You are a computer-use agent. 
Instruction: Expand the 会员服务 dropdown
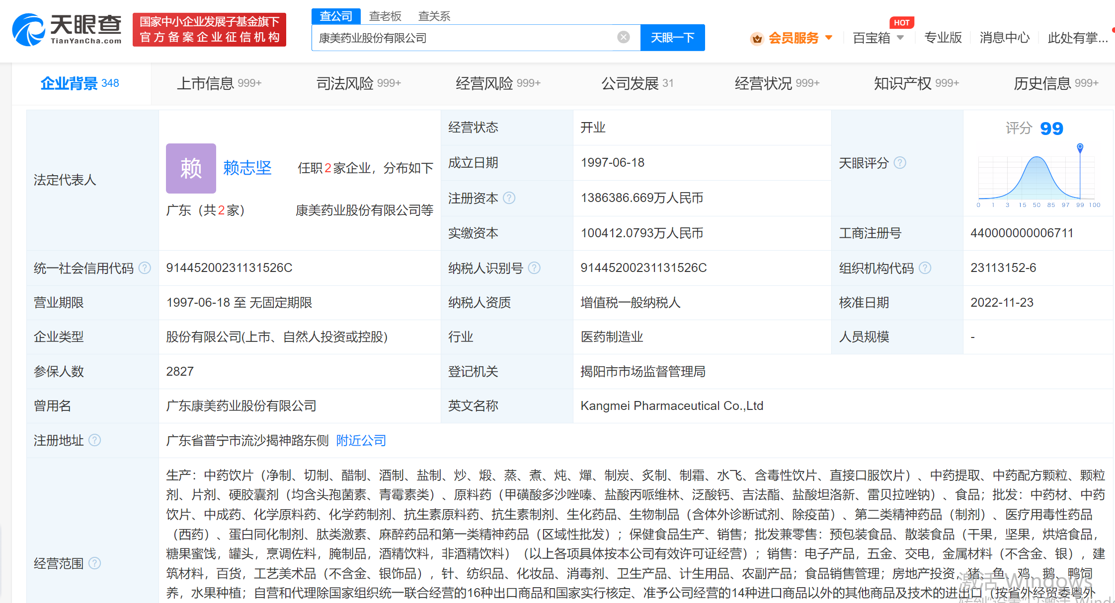[x=828, y=38]
